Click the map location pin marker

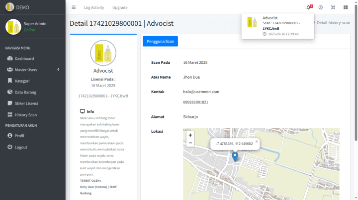coord(235,156)
